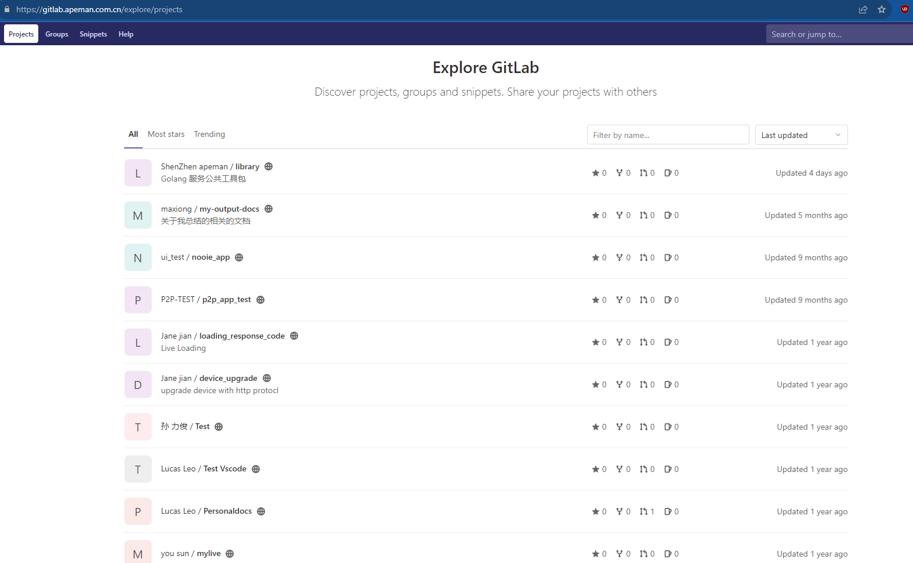Screen dimensions: 913x563
Task: Switch to the Trending tab
Action: pos(209,134)
